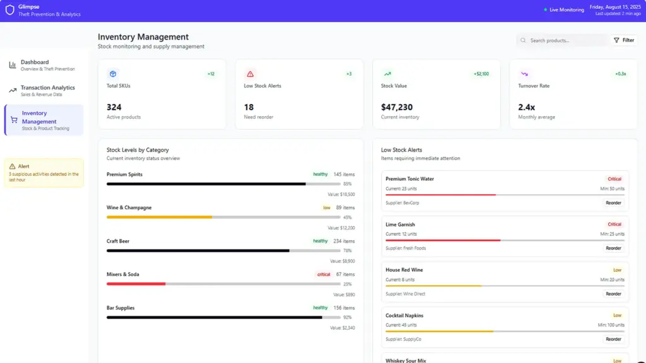Open the Filter options
This screenshot has height=363, width=646.
click(x=623, y=40)
